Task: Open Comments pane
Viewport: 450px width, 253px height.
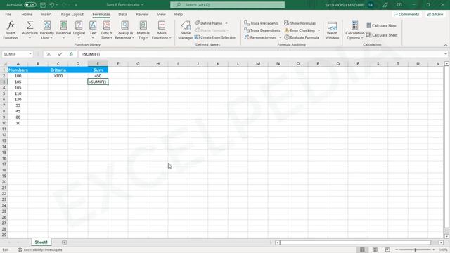Action: [x=406, y=14]
